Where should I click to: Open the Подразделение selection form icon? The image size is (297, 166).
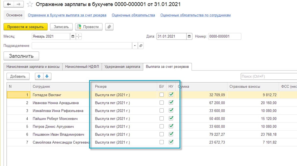coord(141,46)
